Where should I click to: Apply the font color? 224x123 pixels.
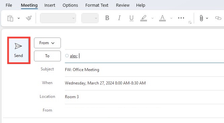(x=162, y=18)
